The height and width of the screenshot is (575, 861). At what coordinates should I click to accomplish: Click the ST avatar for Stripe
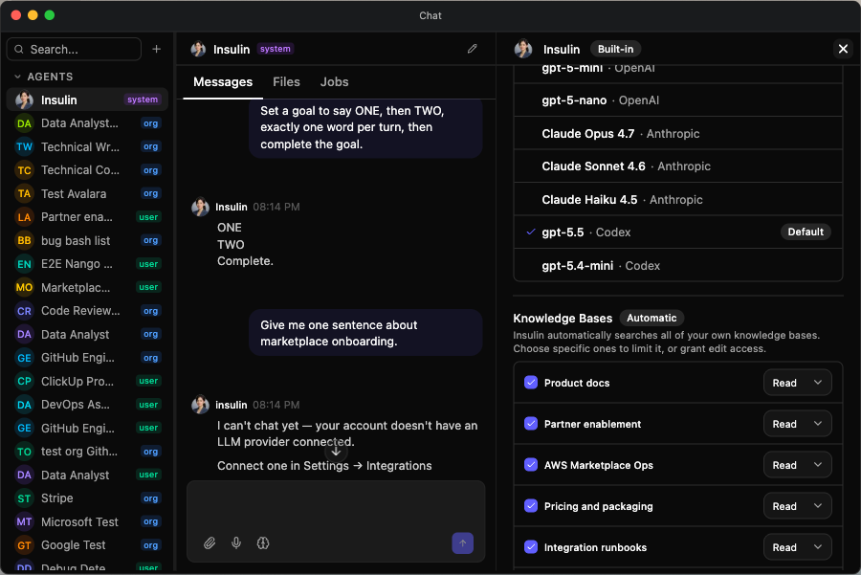click(24, 498)
